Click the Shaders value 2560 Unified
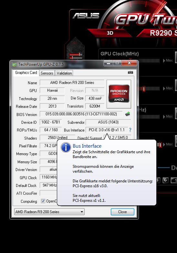The height and width of the screenshot is (253, 177). (x=57, y=137)
